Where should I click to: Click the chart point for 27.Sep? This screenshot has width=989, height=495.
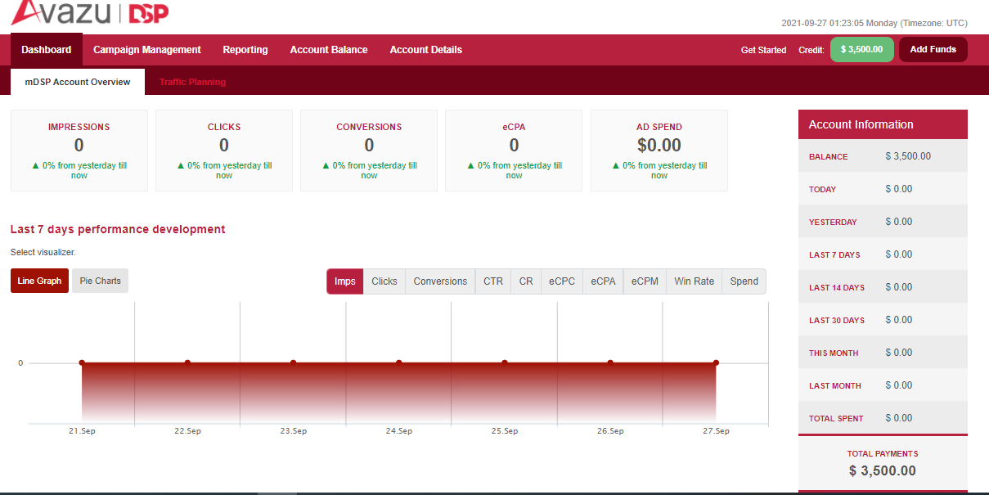click(x=716, y=362)
